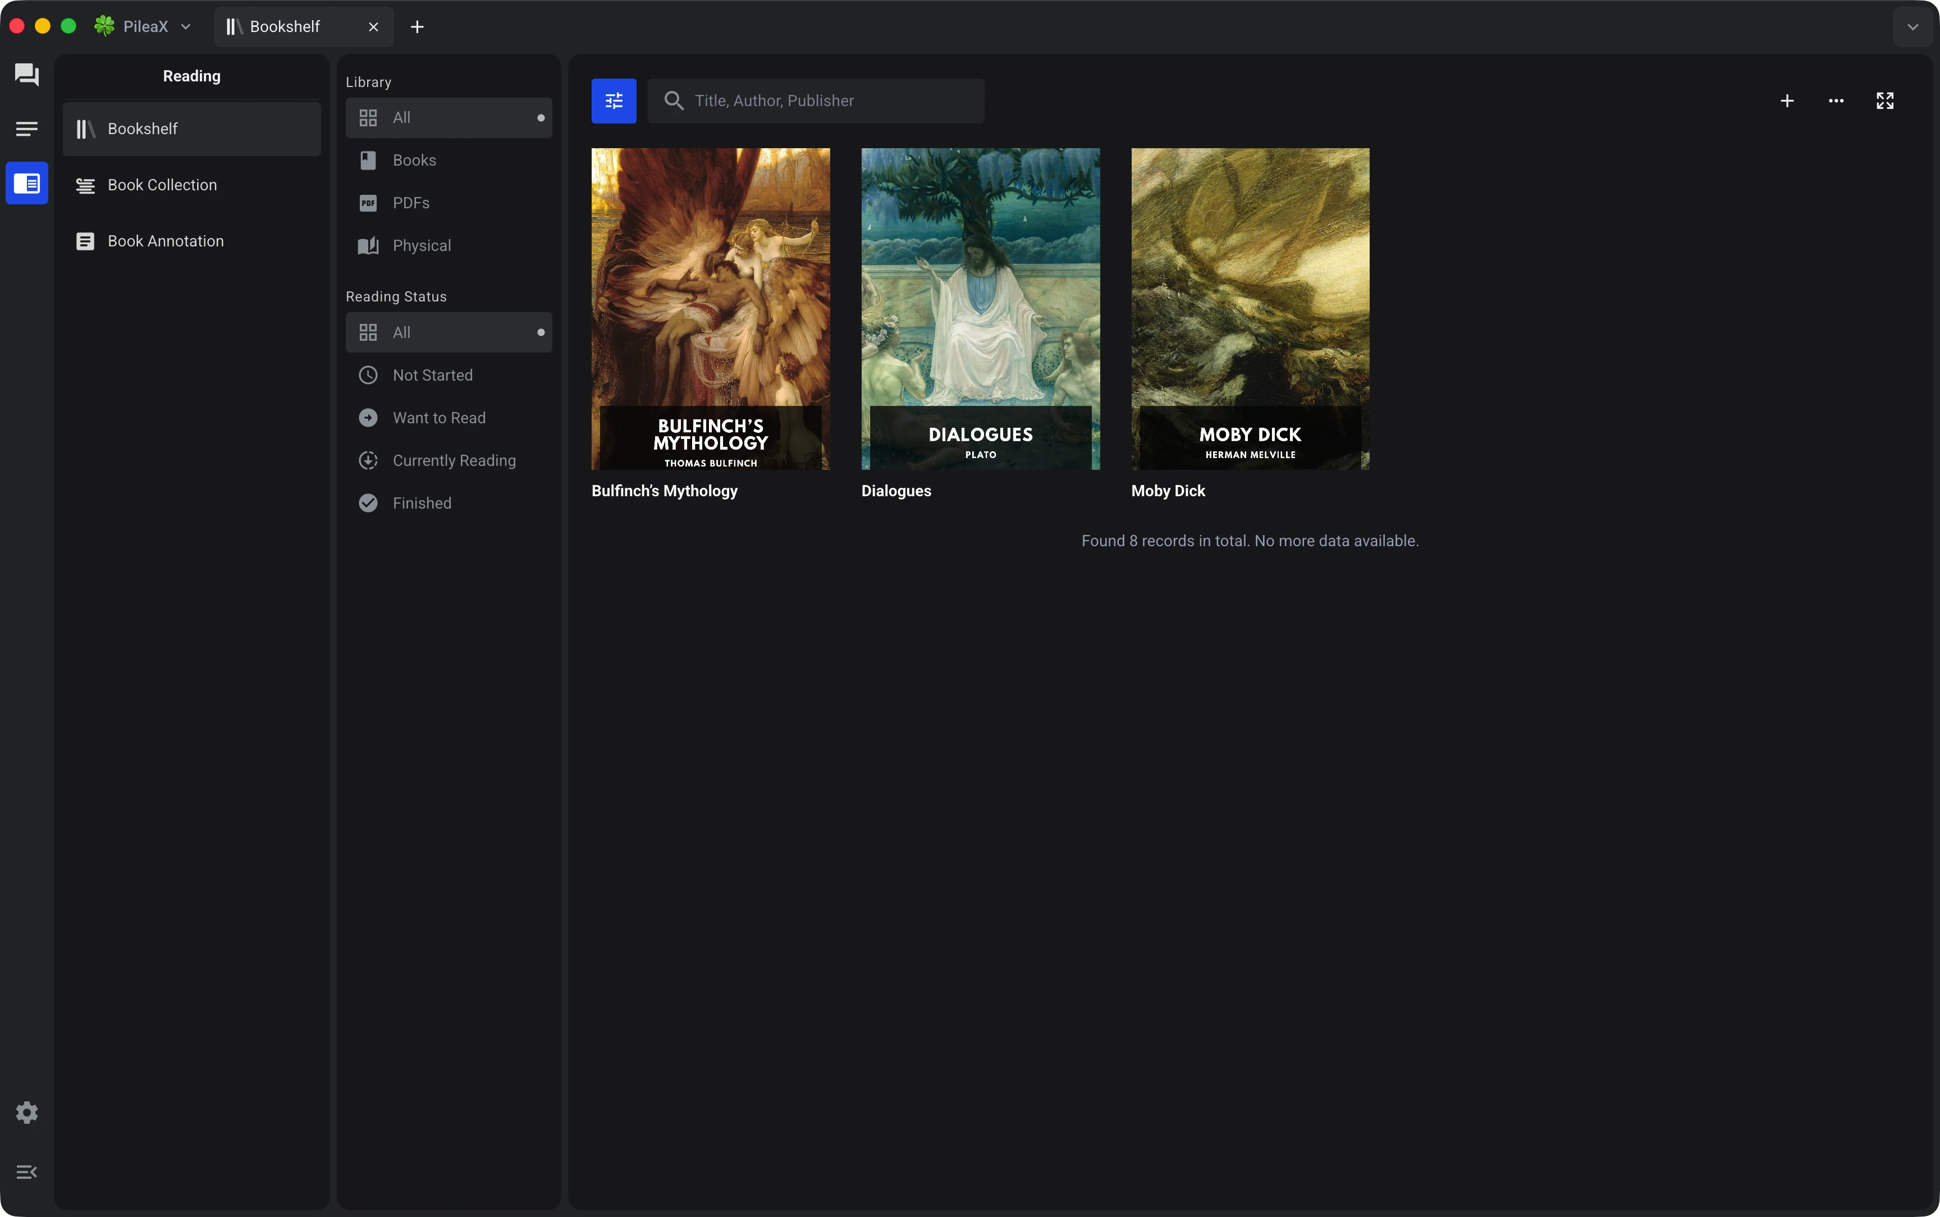This screenshot has height=1217, width=1940.
Task: Open the more options ellipsis menu
Action: point(1836,100)
